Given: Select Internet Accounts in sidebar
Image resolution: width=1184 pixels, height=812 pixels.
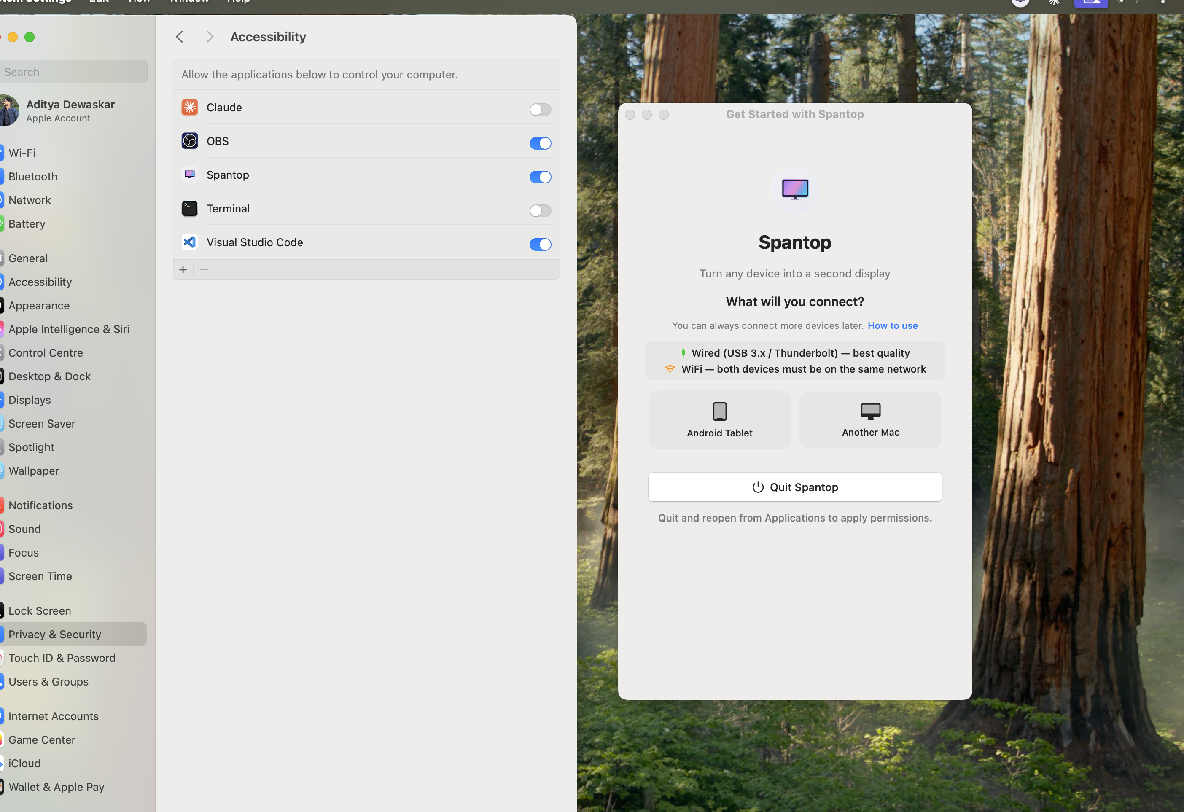Looking at the screenshot, I should (x=73, y=716).
